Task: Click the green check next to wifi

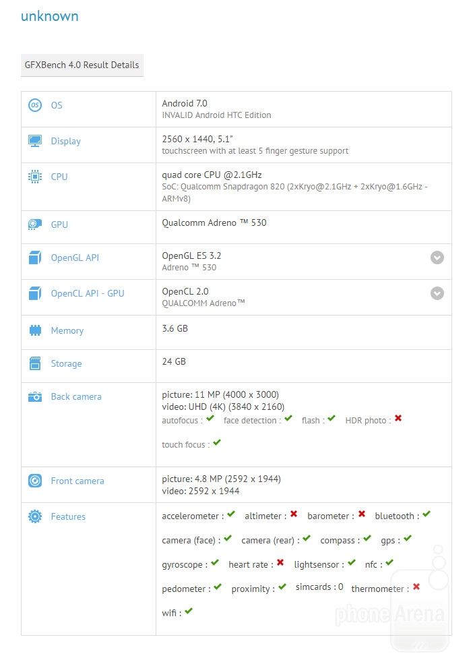Action: coord(189,611)
